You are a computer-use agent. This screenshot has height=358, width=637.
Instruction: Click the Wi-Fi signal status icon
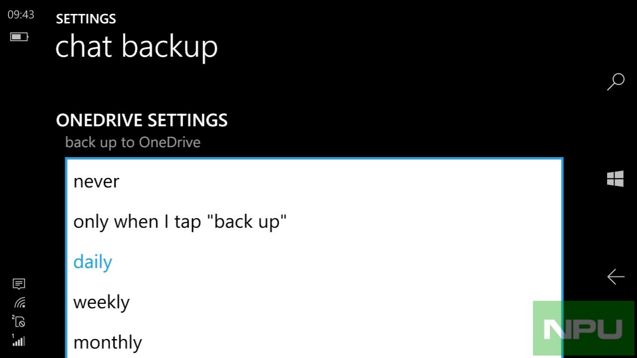(x=19, y=303)
